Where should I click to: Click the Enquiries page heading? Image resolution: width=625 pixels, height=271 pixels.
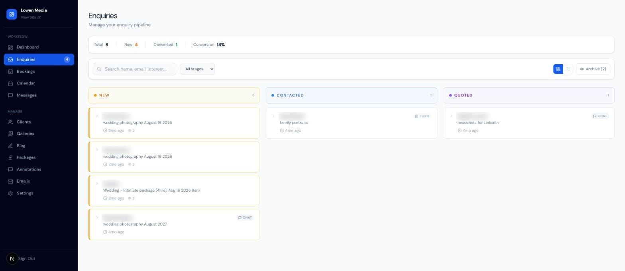coord(103,16)
